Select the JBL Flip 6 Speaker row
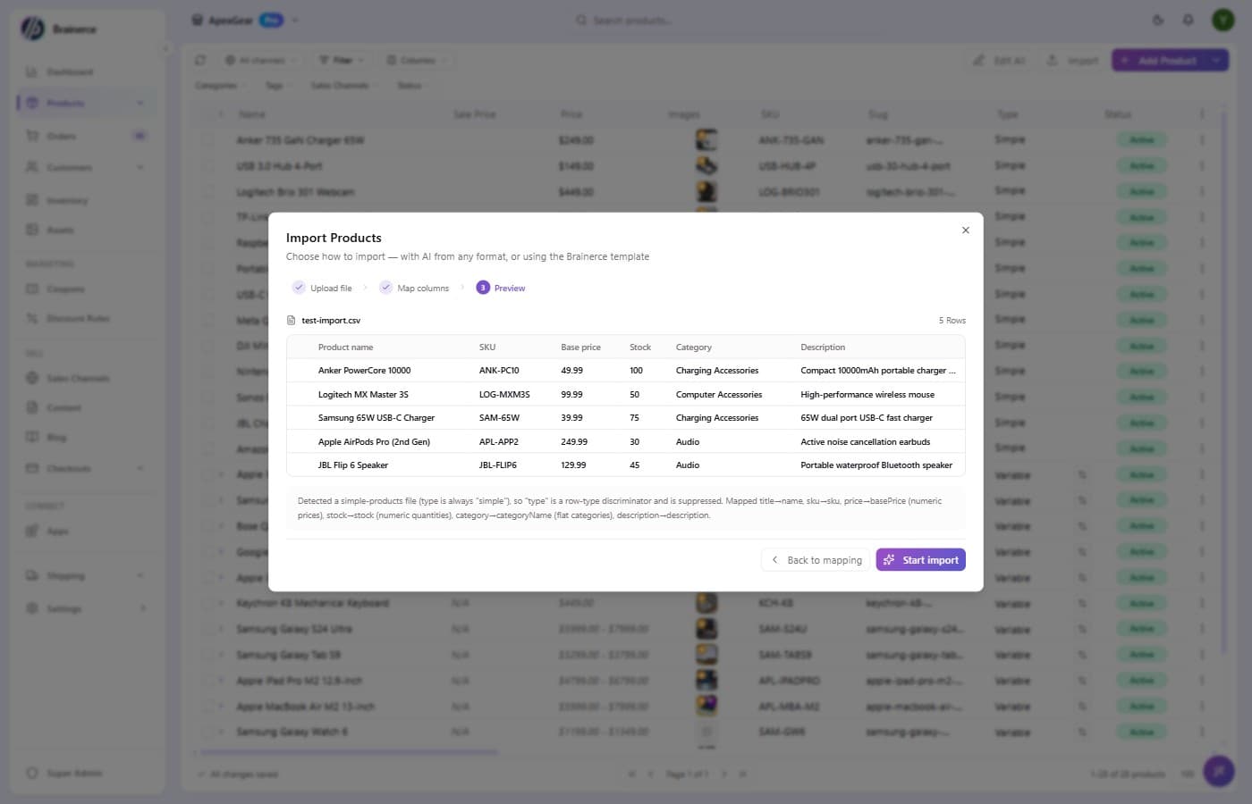Image resolution: width=1252 pixels, height=804 pixels. (x=626, y=465)
